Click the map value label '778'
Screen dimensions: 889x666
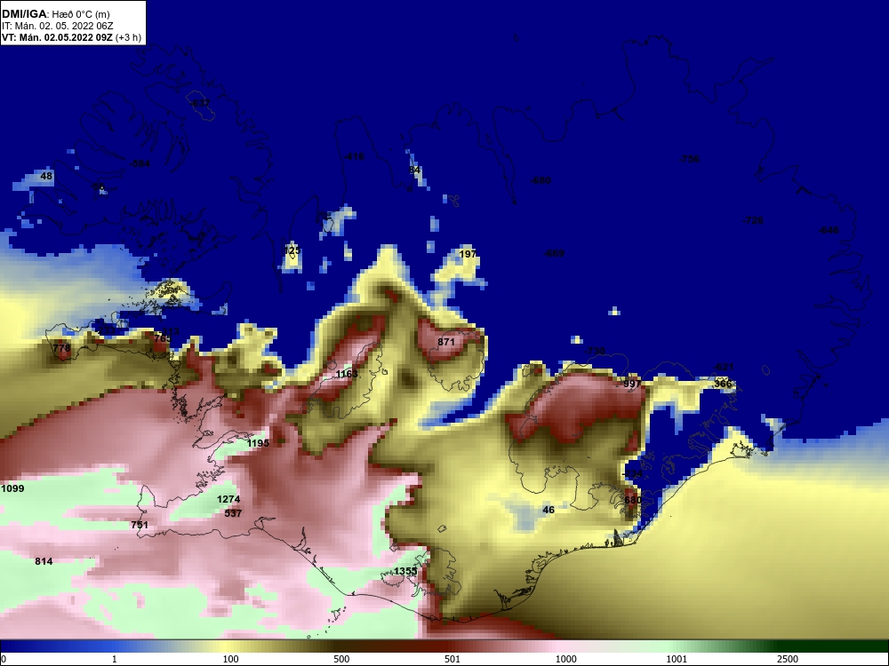61,348
